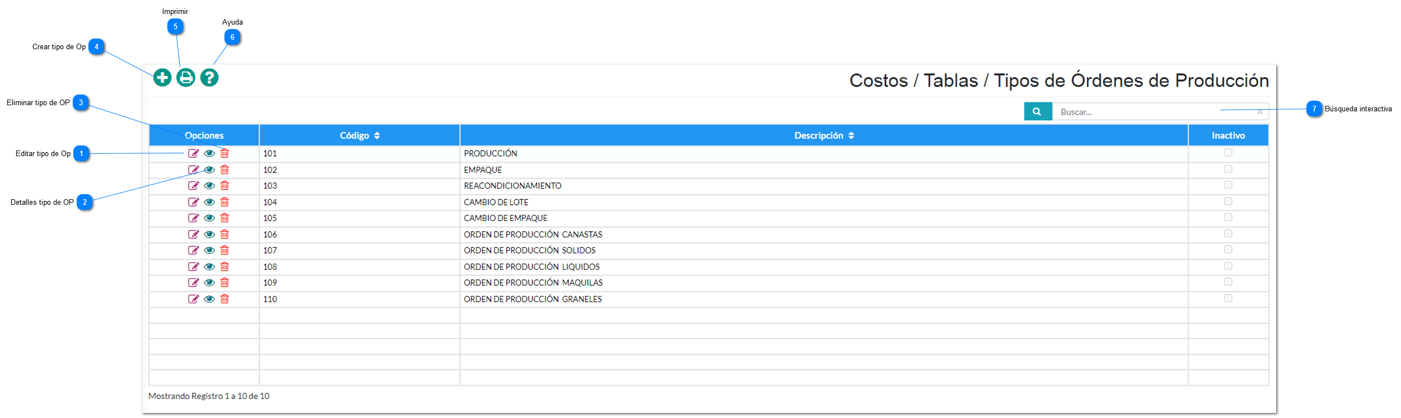View details of row 110 GRANELES

[209, 299]
